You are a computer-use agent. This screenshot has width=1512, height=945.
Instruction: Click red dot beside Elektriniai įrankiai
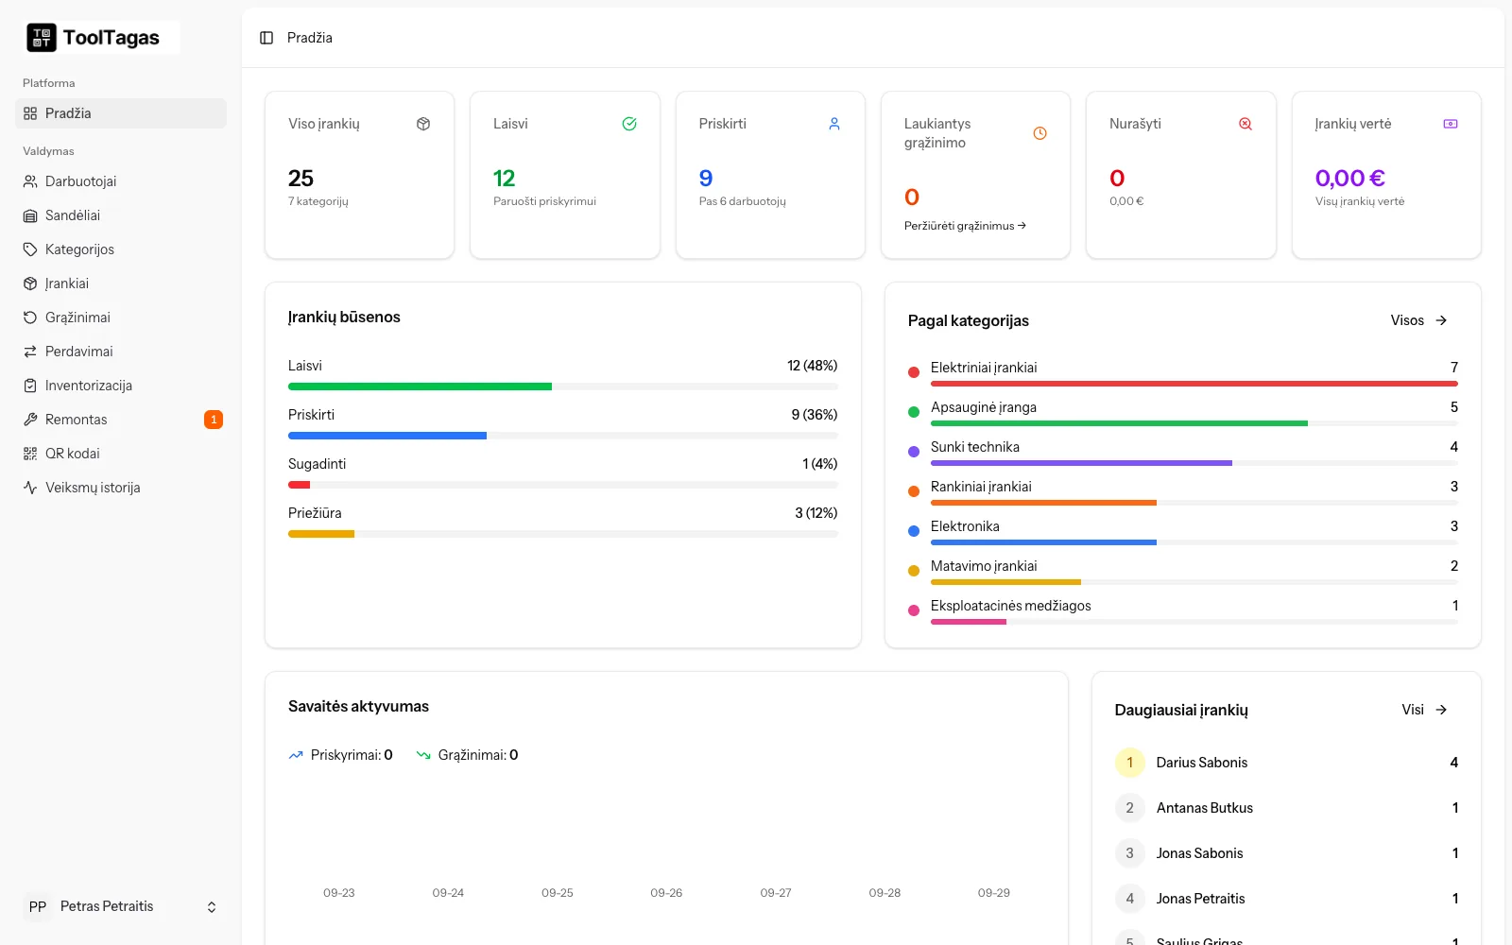click(914, 372)
